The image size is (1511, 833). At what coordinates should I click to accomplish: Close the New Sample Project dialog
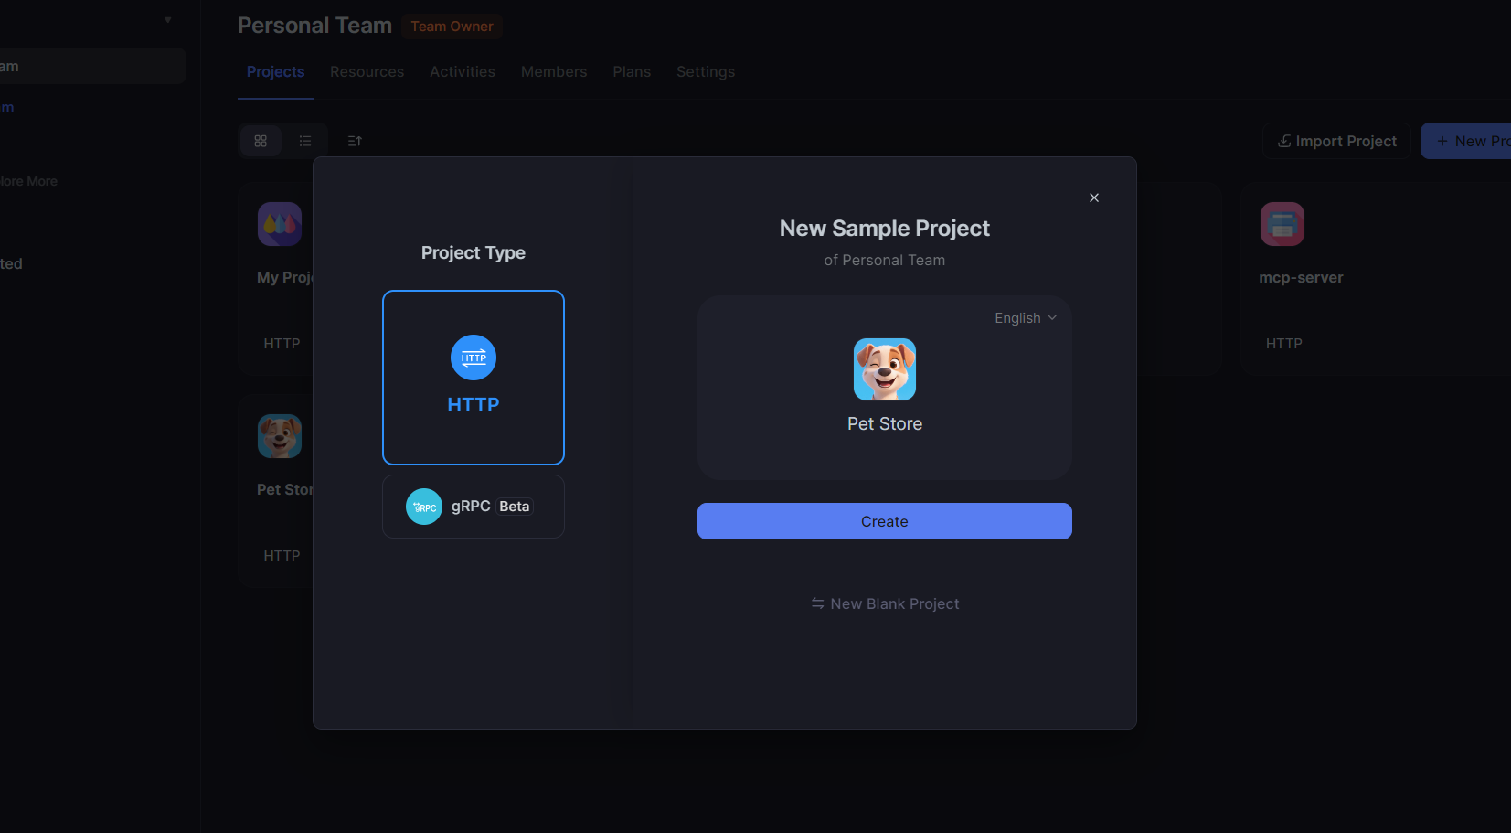(1093, 197)
